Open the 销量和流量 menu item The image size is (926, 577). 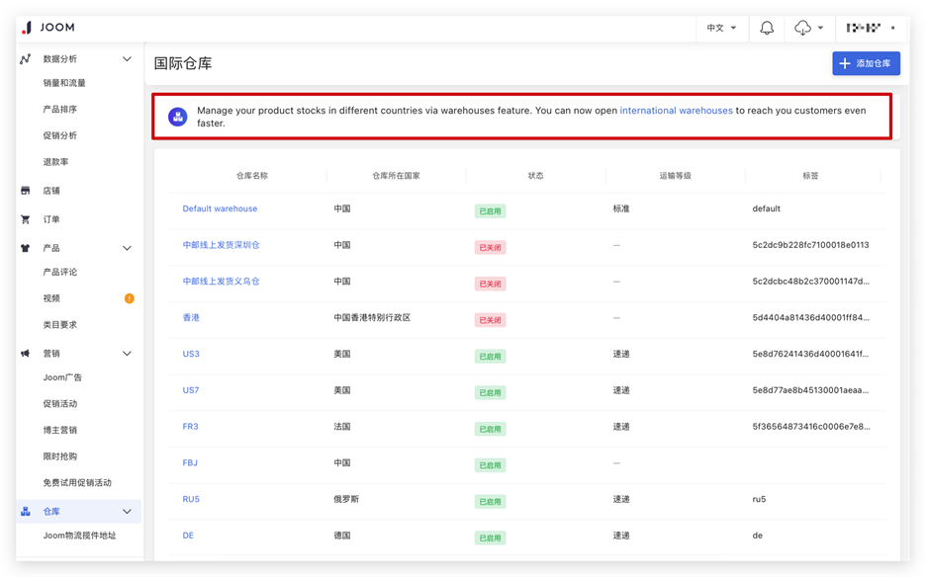click(x=64, y=83)
